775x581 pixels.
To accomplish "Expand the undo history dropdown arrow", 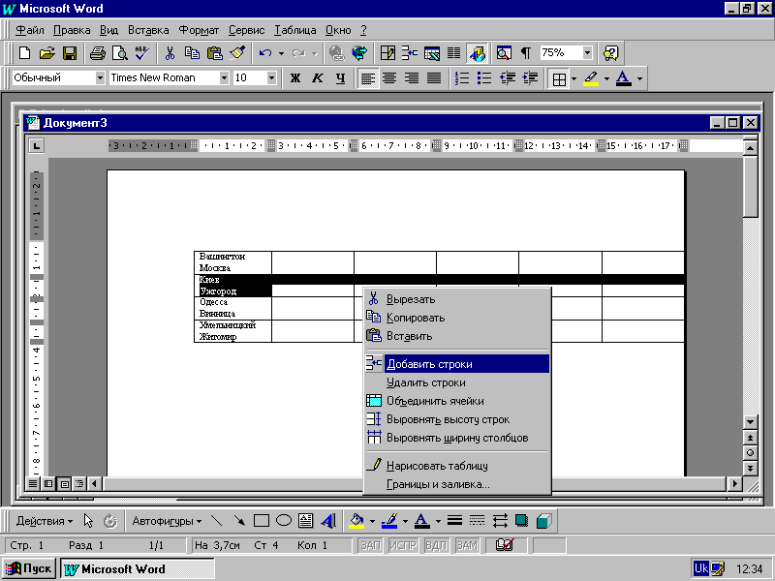I will (281, 53).
